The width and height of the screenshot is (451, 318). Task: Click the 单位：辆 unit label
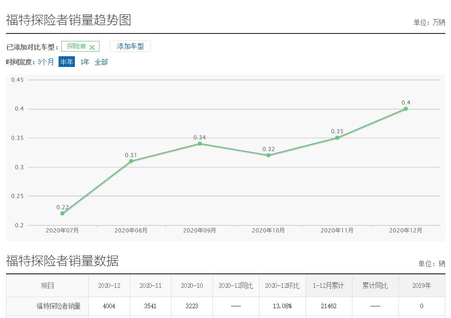tap(432, 263)
